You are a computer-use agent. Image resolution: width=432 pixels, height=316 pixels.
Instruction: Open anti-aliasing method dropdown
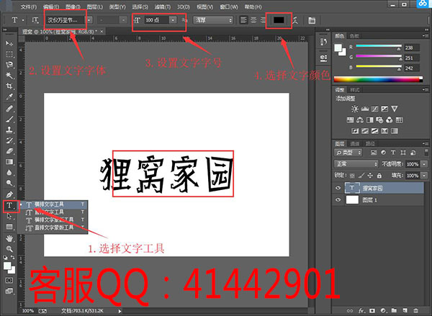[213, 20]
